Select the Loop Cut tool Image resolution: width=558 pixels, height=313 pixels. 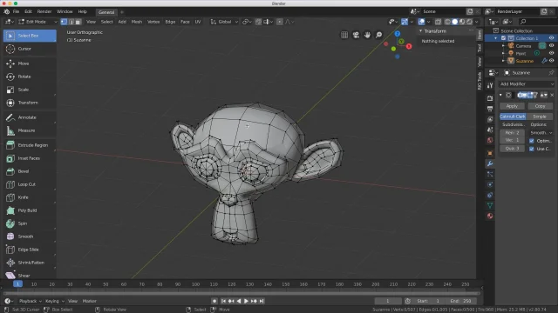point(30,184)
